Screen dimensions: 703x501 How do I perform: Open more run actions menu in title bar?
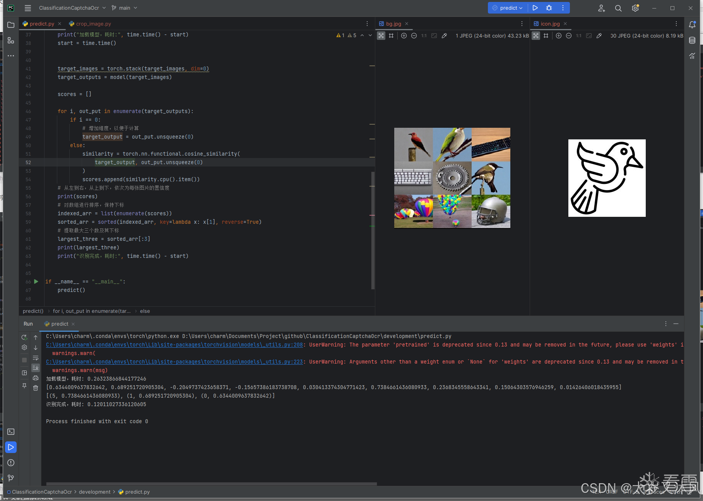coord(563,8)
